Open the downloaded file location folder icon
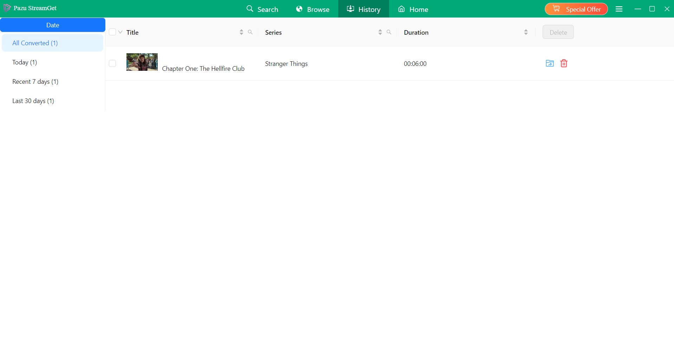The image size is (674, 356). click(550, 63)
